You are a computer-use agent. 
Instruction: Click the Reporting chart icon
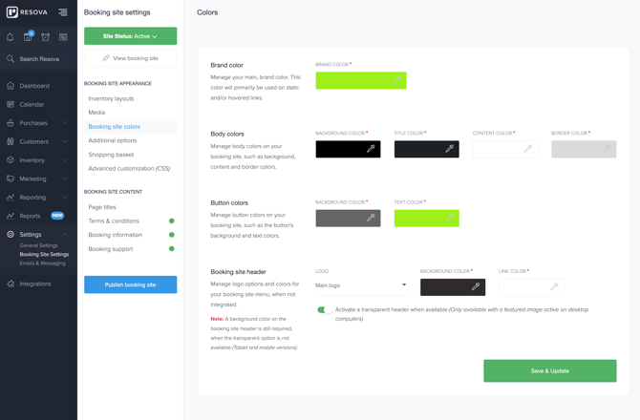11,198
